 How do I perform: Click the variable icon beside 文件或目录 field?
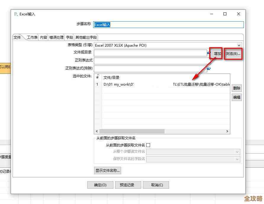point(208,53)
